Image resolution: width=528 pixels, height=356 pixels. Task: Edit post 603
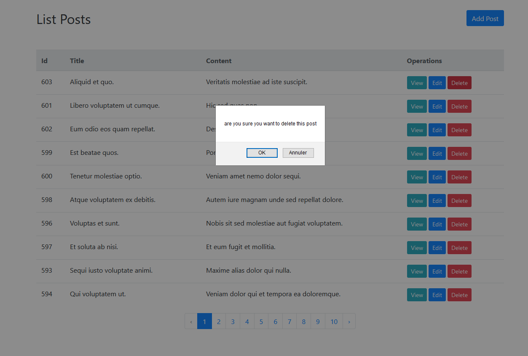pyautogui.click(x=437, y=83)
